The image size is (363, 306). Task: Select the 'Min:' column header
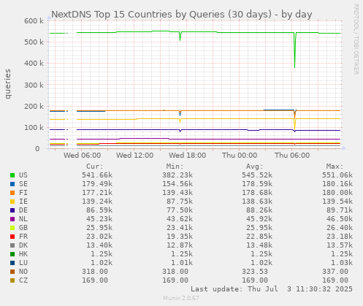click(x=175, y=167)
